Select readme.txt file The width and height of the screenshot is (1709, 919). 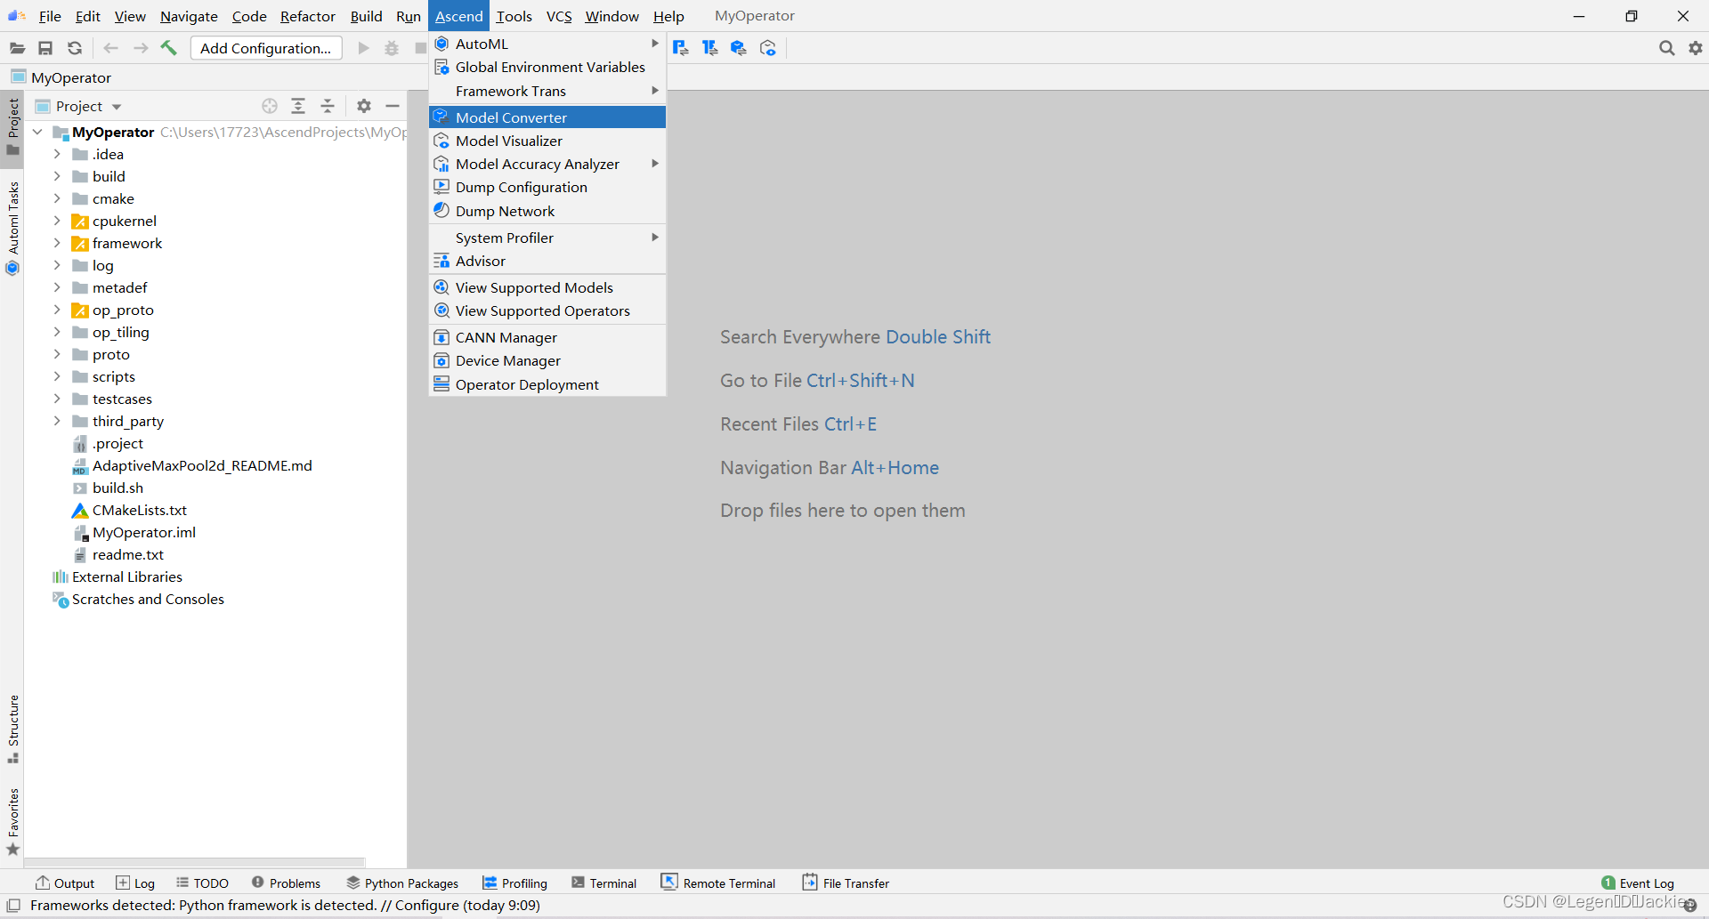point(128,554)
